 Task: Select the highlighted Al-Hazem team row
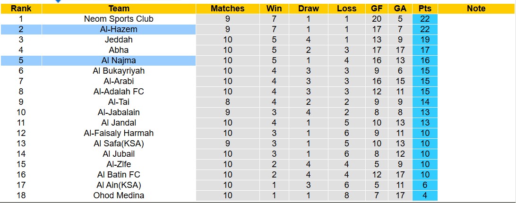pos(119,29)
